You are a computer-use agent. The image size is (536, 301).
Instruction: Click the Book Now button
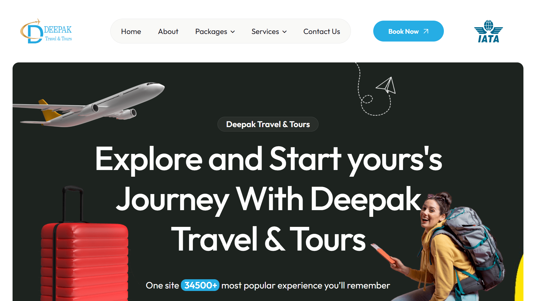point(408,31)
